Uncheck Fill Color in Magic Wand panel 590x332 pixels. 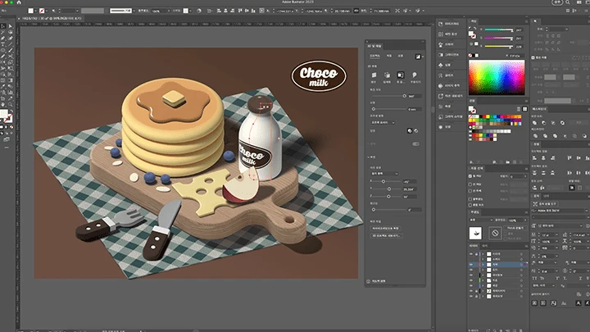(x=470, y=176)
